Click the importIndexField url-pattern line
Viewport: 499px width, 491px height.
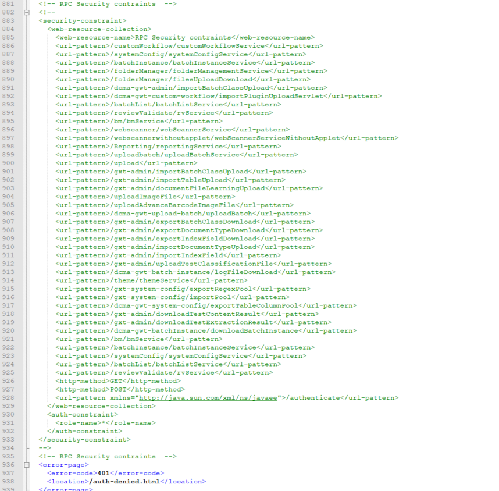click(x=168, y=255)
